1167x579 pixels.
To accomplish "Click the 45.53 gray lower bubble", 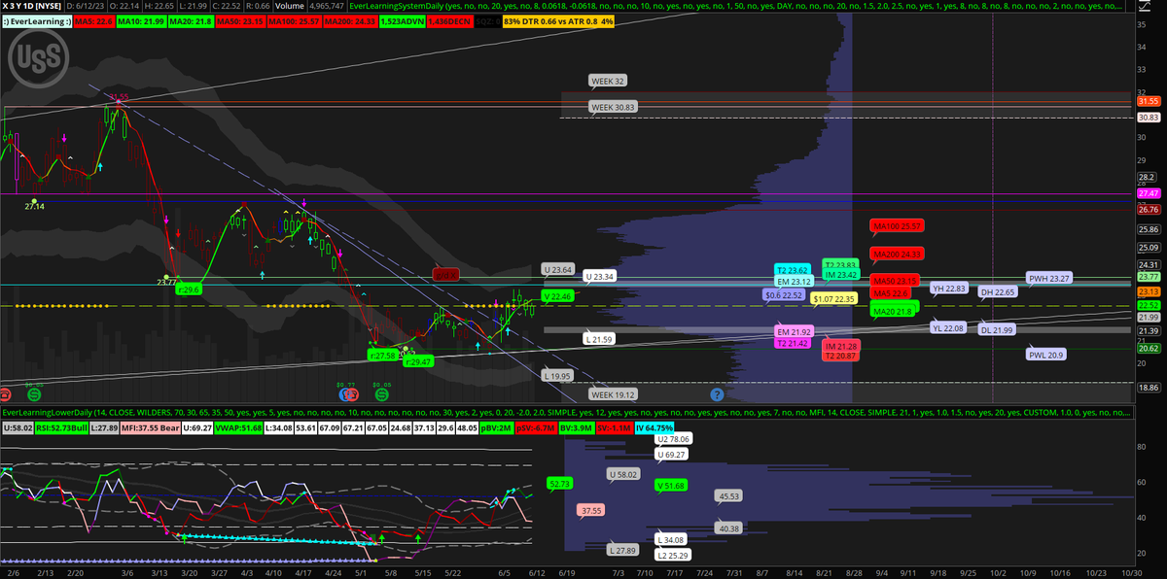I will (729, 495).
